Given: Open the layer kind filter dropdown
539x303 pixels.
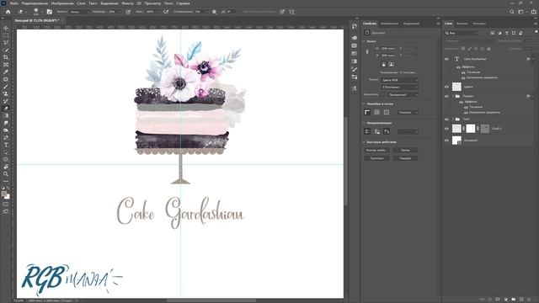Looking at the screenshot, I should [x=462, y=33].
